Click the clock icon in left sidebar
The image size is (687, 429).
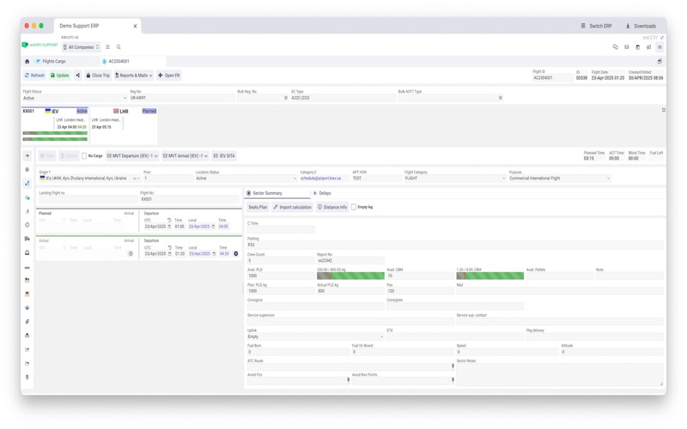point(27,225)
